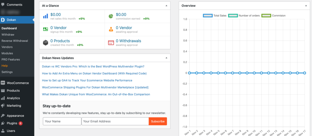The height and width of the screenshot is (136, 312).
Task: Click the Nov 9 chart data point
Action: [x=247, y=73]
